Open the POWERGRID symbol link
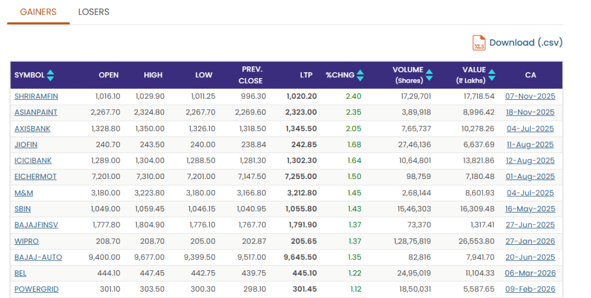The image size is (591, 298). click(36, 289)
